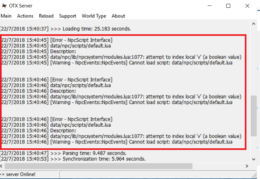The height and width of the screenshot is (179, 260).
Task: Click the vertical scrollbar down arrow
Action: click(254, 159)
